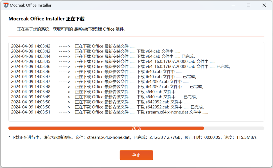Click the heading ending with 正在下载
Image resolution: width=273 pixels, height=168 pixels.
(x=47, y=19)
